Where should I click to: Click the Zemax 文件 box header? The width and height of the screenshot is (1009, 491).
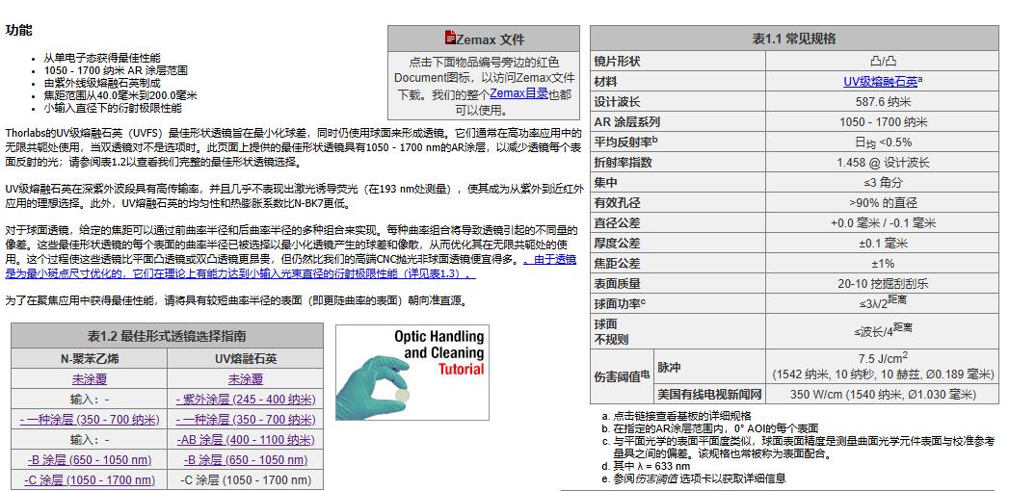484,39
